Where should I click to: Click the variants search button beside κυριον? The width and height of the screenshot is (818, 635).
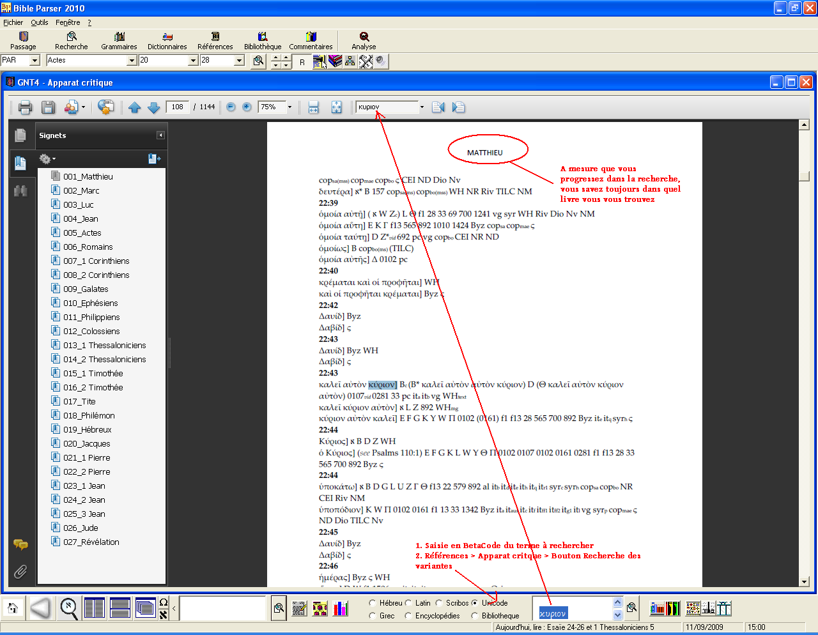631,608
